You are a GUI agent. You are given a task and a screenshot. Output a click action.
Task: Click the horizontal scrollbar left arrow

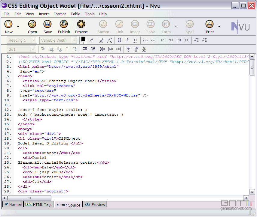point(5,198)
